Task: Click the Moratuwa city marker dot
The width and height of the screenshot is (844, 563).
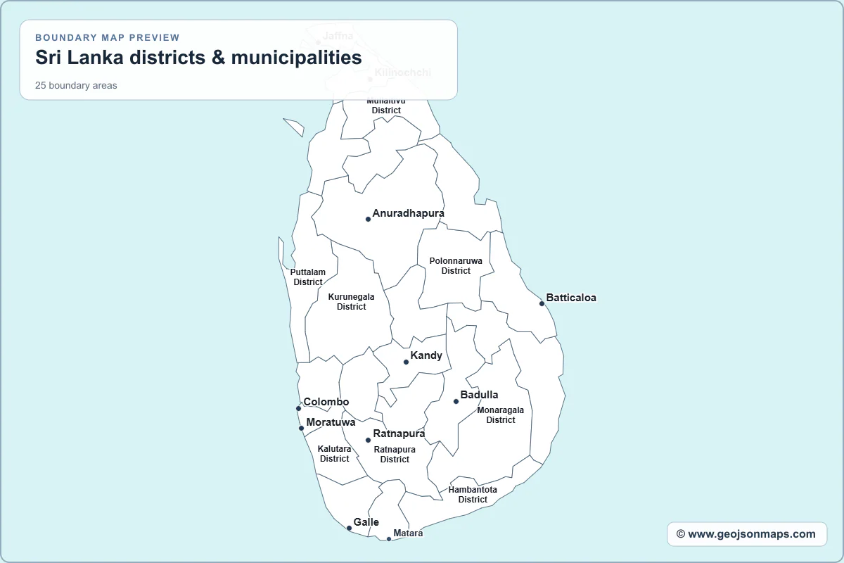Action: 301,428
